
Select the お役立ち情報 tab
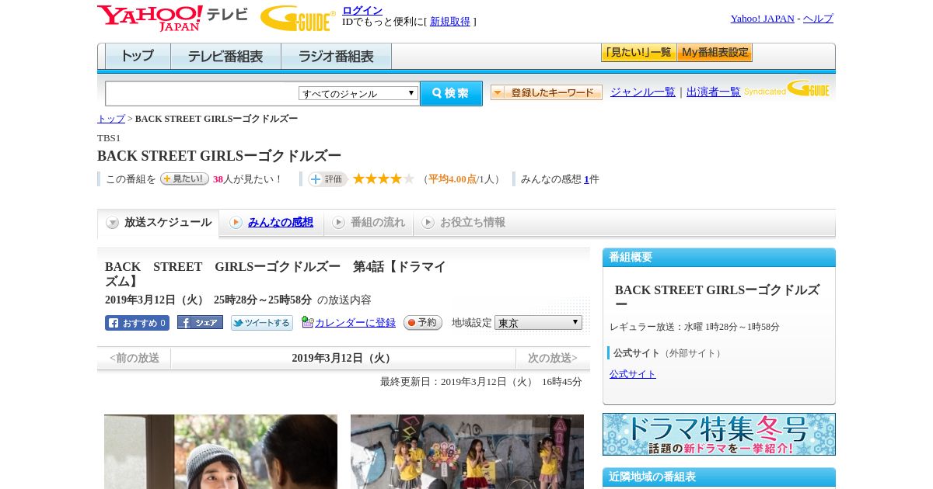tap(463, 223)
